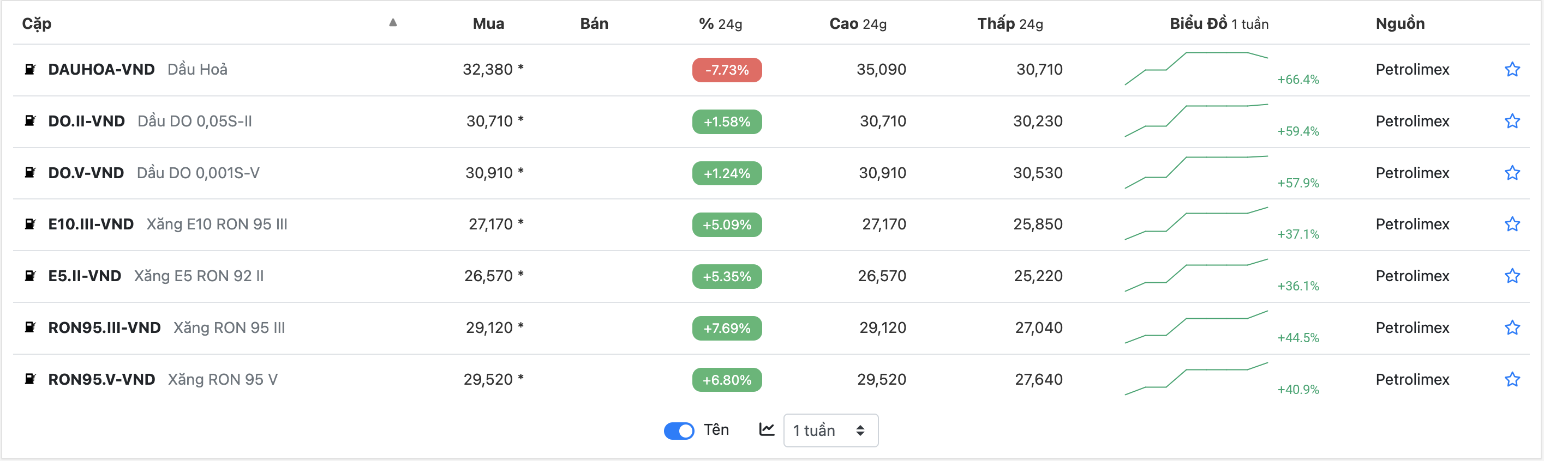Click the line chart icon beside period selector

pyautogui.click(x=767, y=429)
